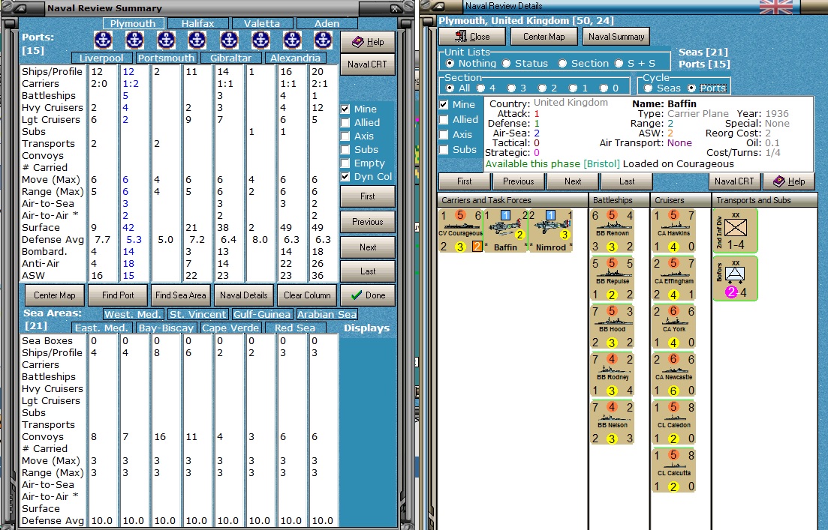Choose the S + S unit list option

point(619,63)
